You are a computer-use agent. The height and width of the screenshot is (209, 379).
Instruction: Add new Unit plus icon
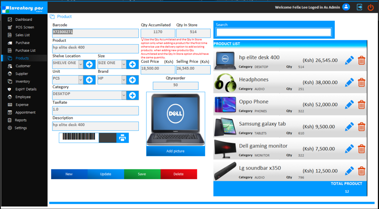pos(89,80)
